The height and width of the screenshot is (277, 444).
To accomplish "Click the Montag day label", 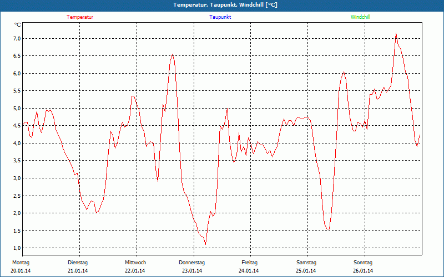I will click(21, 263).
